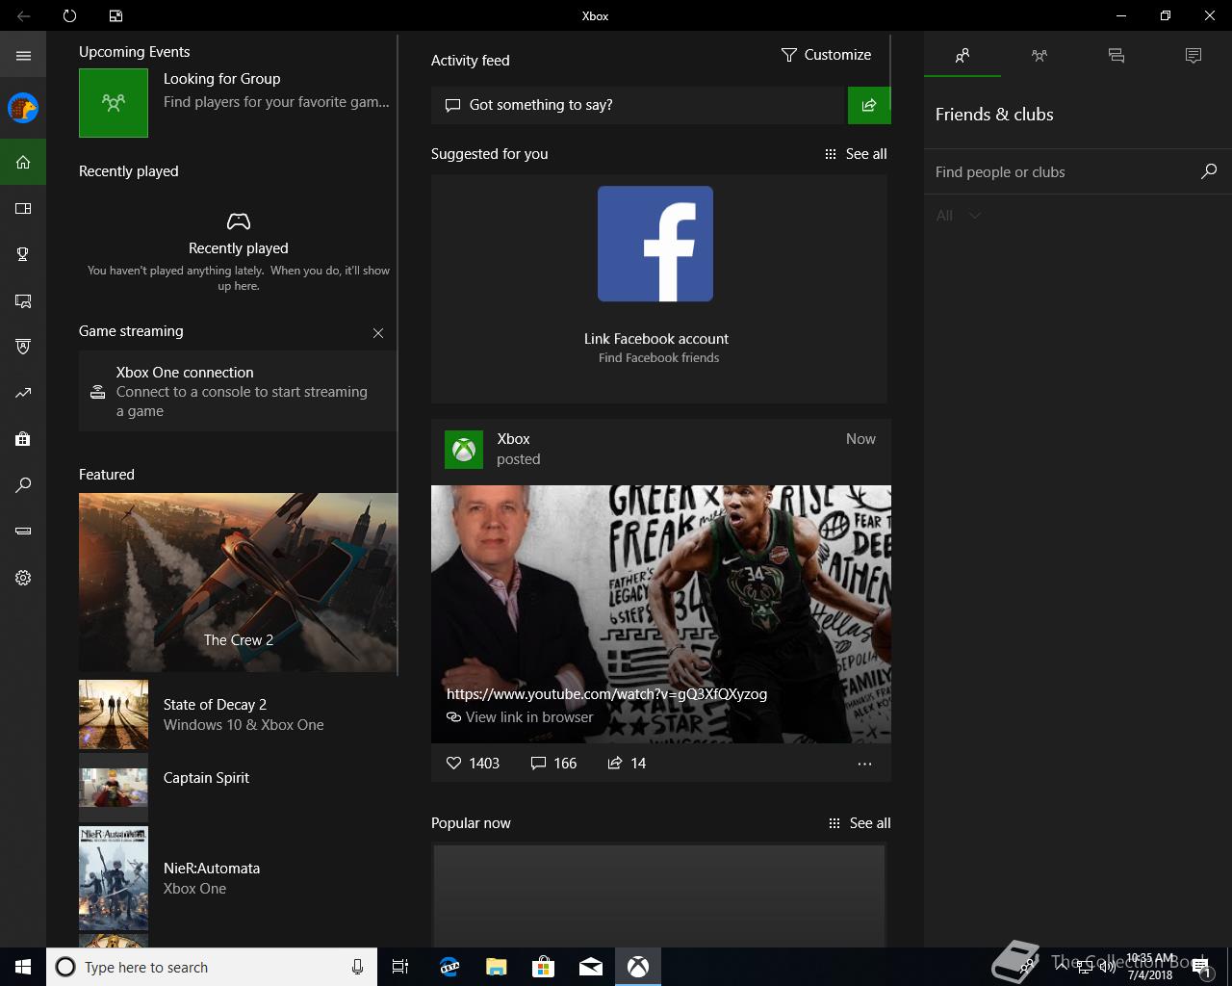Screen dimensions: 1232x986
Task: Open more options ellipsis on Xbox post
Action: click(864, 764)
